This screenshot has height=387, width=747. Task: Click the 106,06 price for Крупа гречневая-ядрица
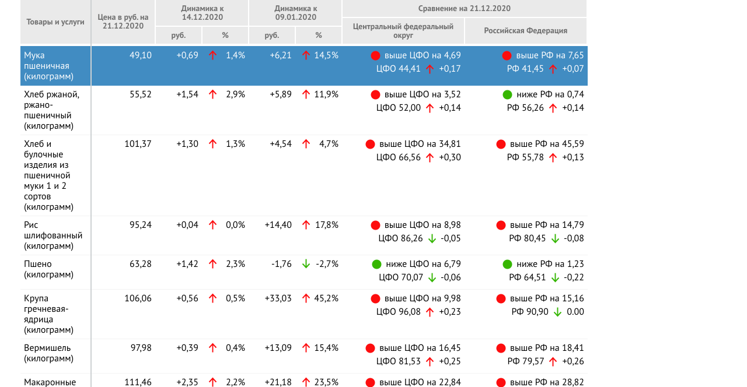[138, 298]
